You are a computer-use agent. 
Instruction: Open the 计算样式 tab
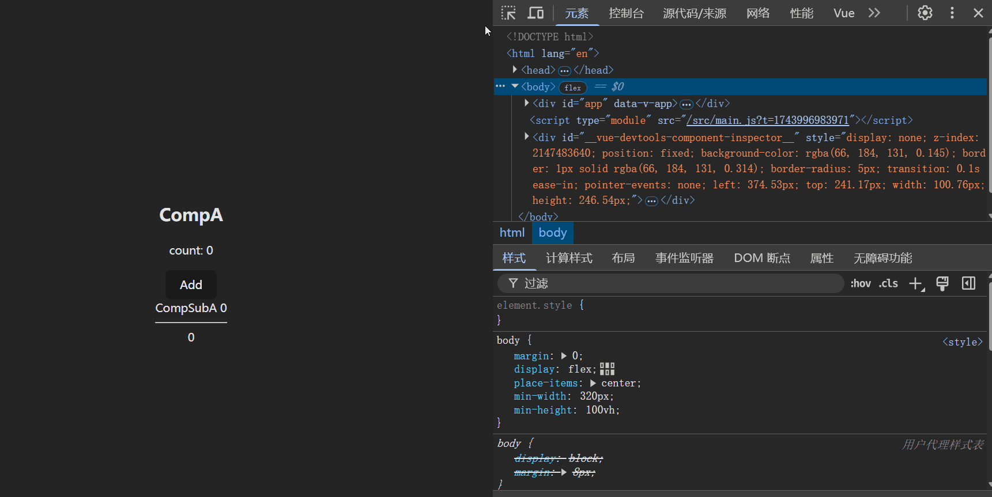[569, 258]
